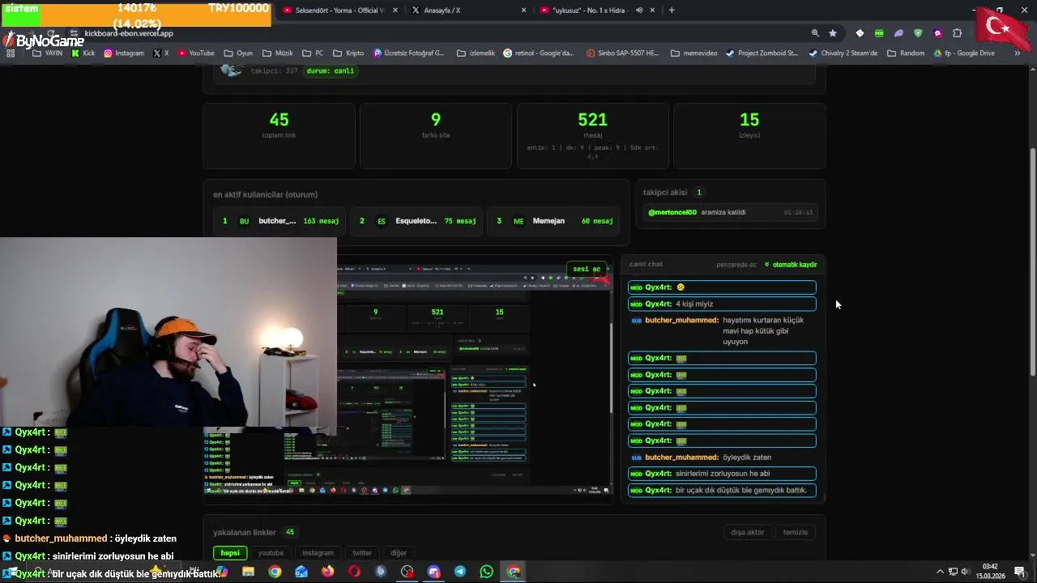This screenshot has height=583, width=1037.
Task: Show hidden system tray icons
Action: click(x=940, y=572)
